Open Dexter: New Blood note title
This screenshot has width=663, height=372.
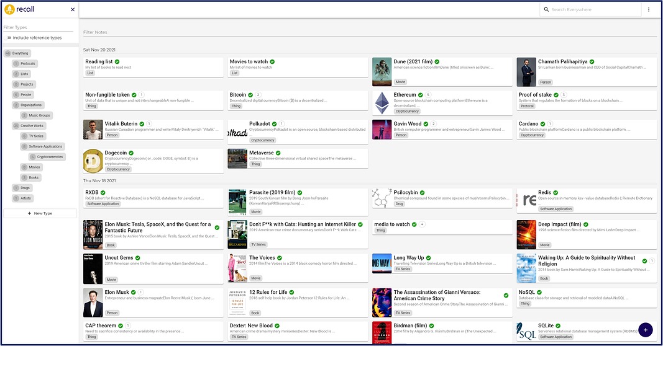coord(251,325)
